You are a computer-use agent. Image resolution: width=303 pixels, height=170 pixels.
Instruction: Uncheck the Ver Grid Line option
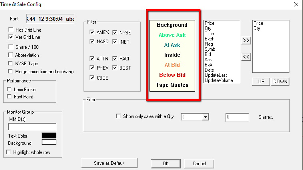pyautogui.click(x=10, y=37)
